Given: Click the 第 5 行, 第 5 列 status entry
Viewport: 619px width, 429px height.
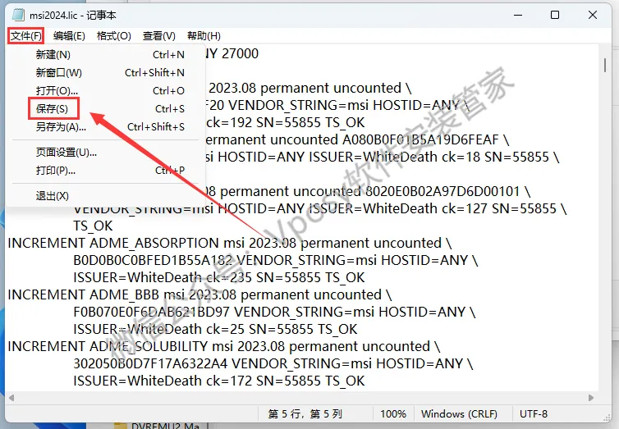Looking at the screenshot, I should tap(305, 413).
